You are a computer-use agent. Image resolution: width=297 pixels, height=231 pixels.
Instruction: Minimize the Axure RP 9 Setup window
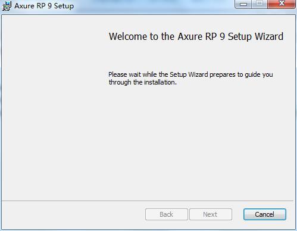pyautogui.click(x=243, y=4)
